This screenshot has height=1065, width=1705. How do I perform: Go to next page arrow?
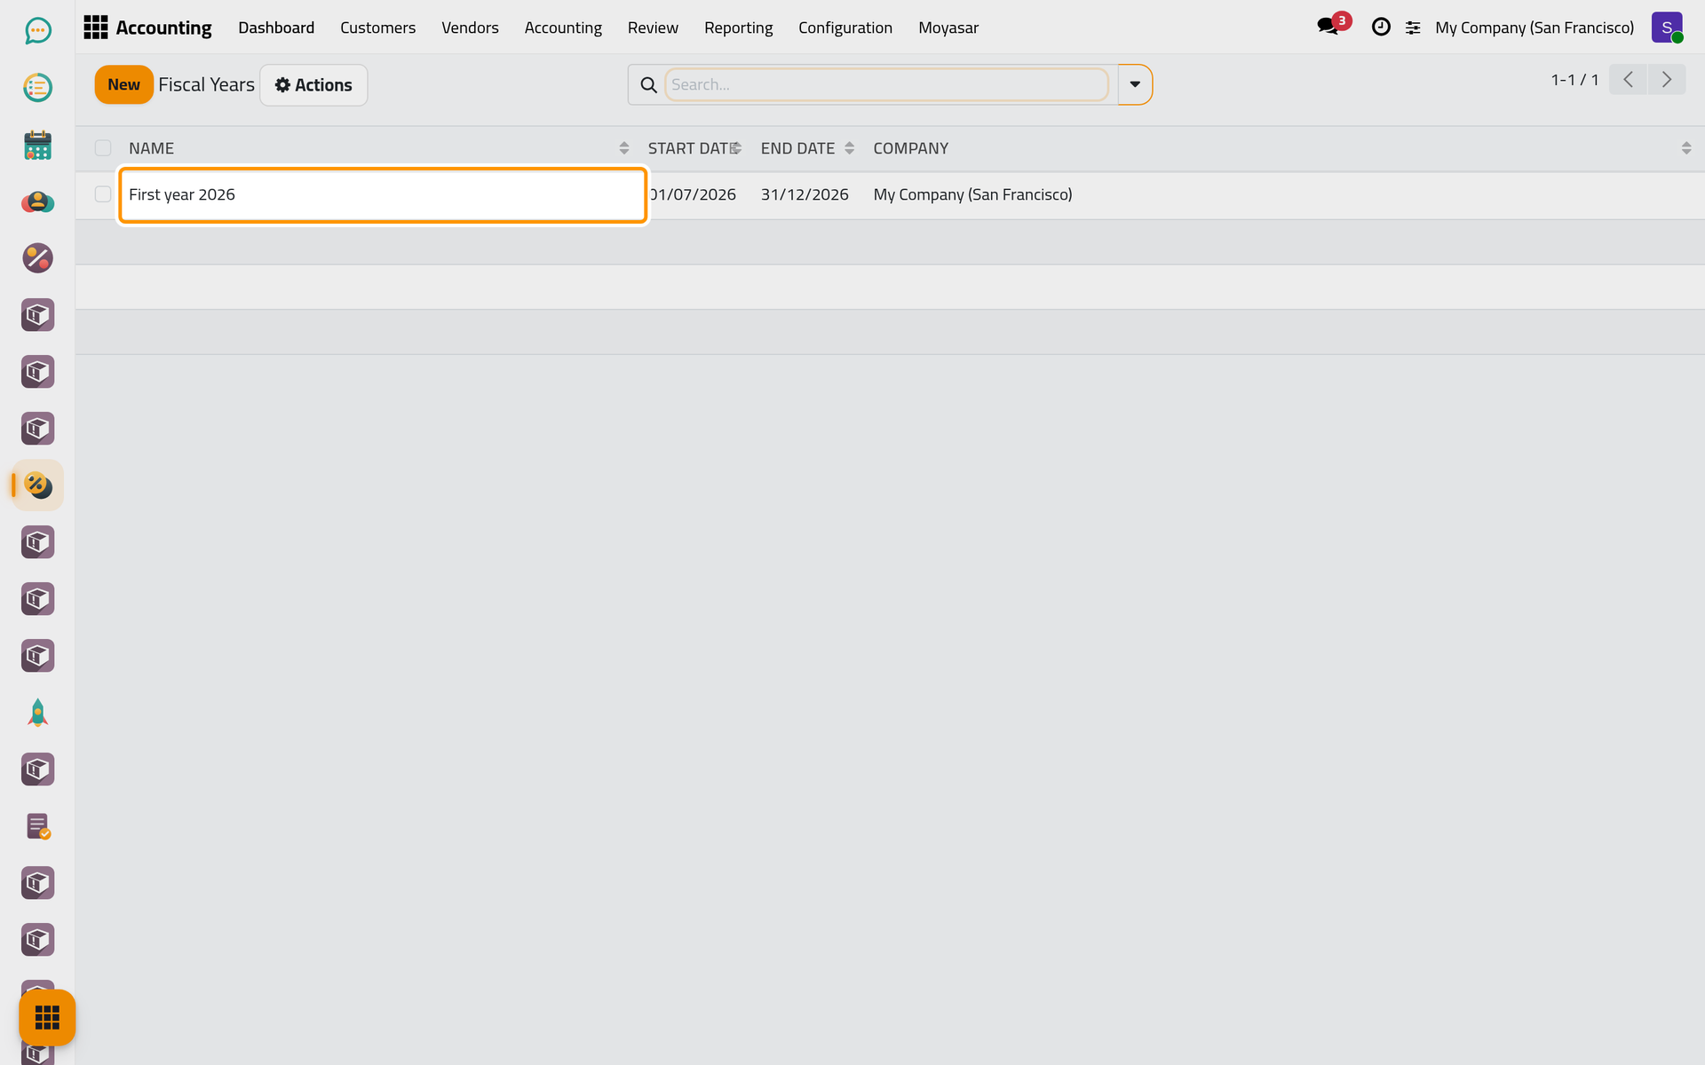[x=1667, y=80]
